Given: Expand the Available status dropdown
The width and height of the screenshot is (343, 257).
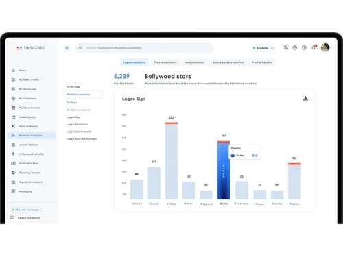Looking at the screenshot, I should pos(263,48).
